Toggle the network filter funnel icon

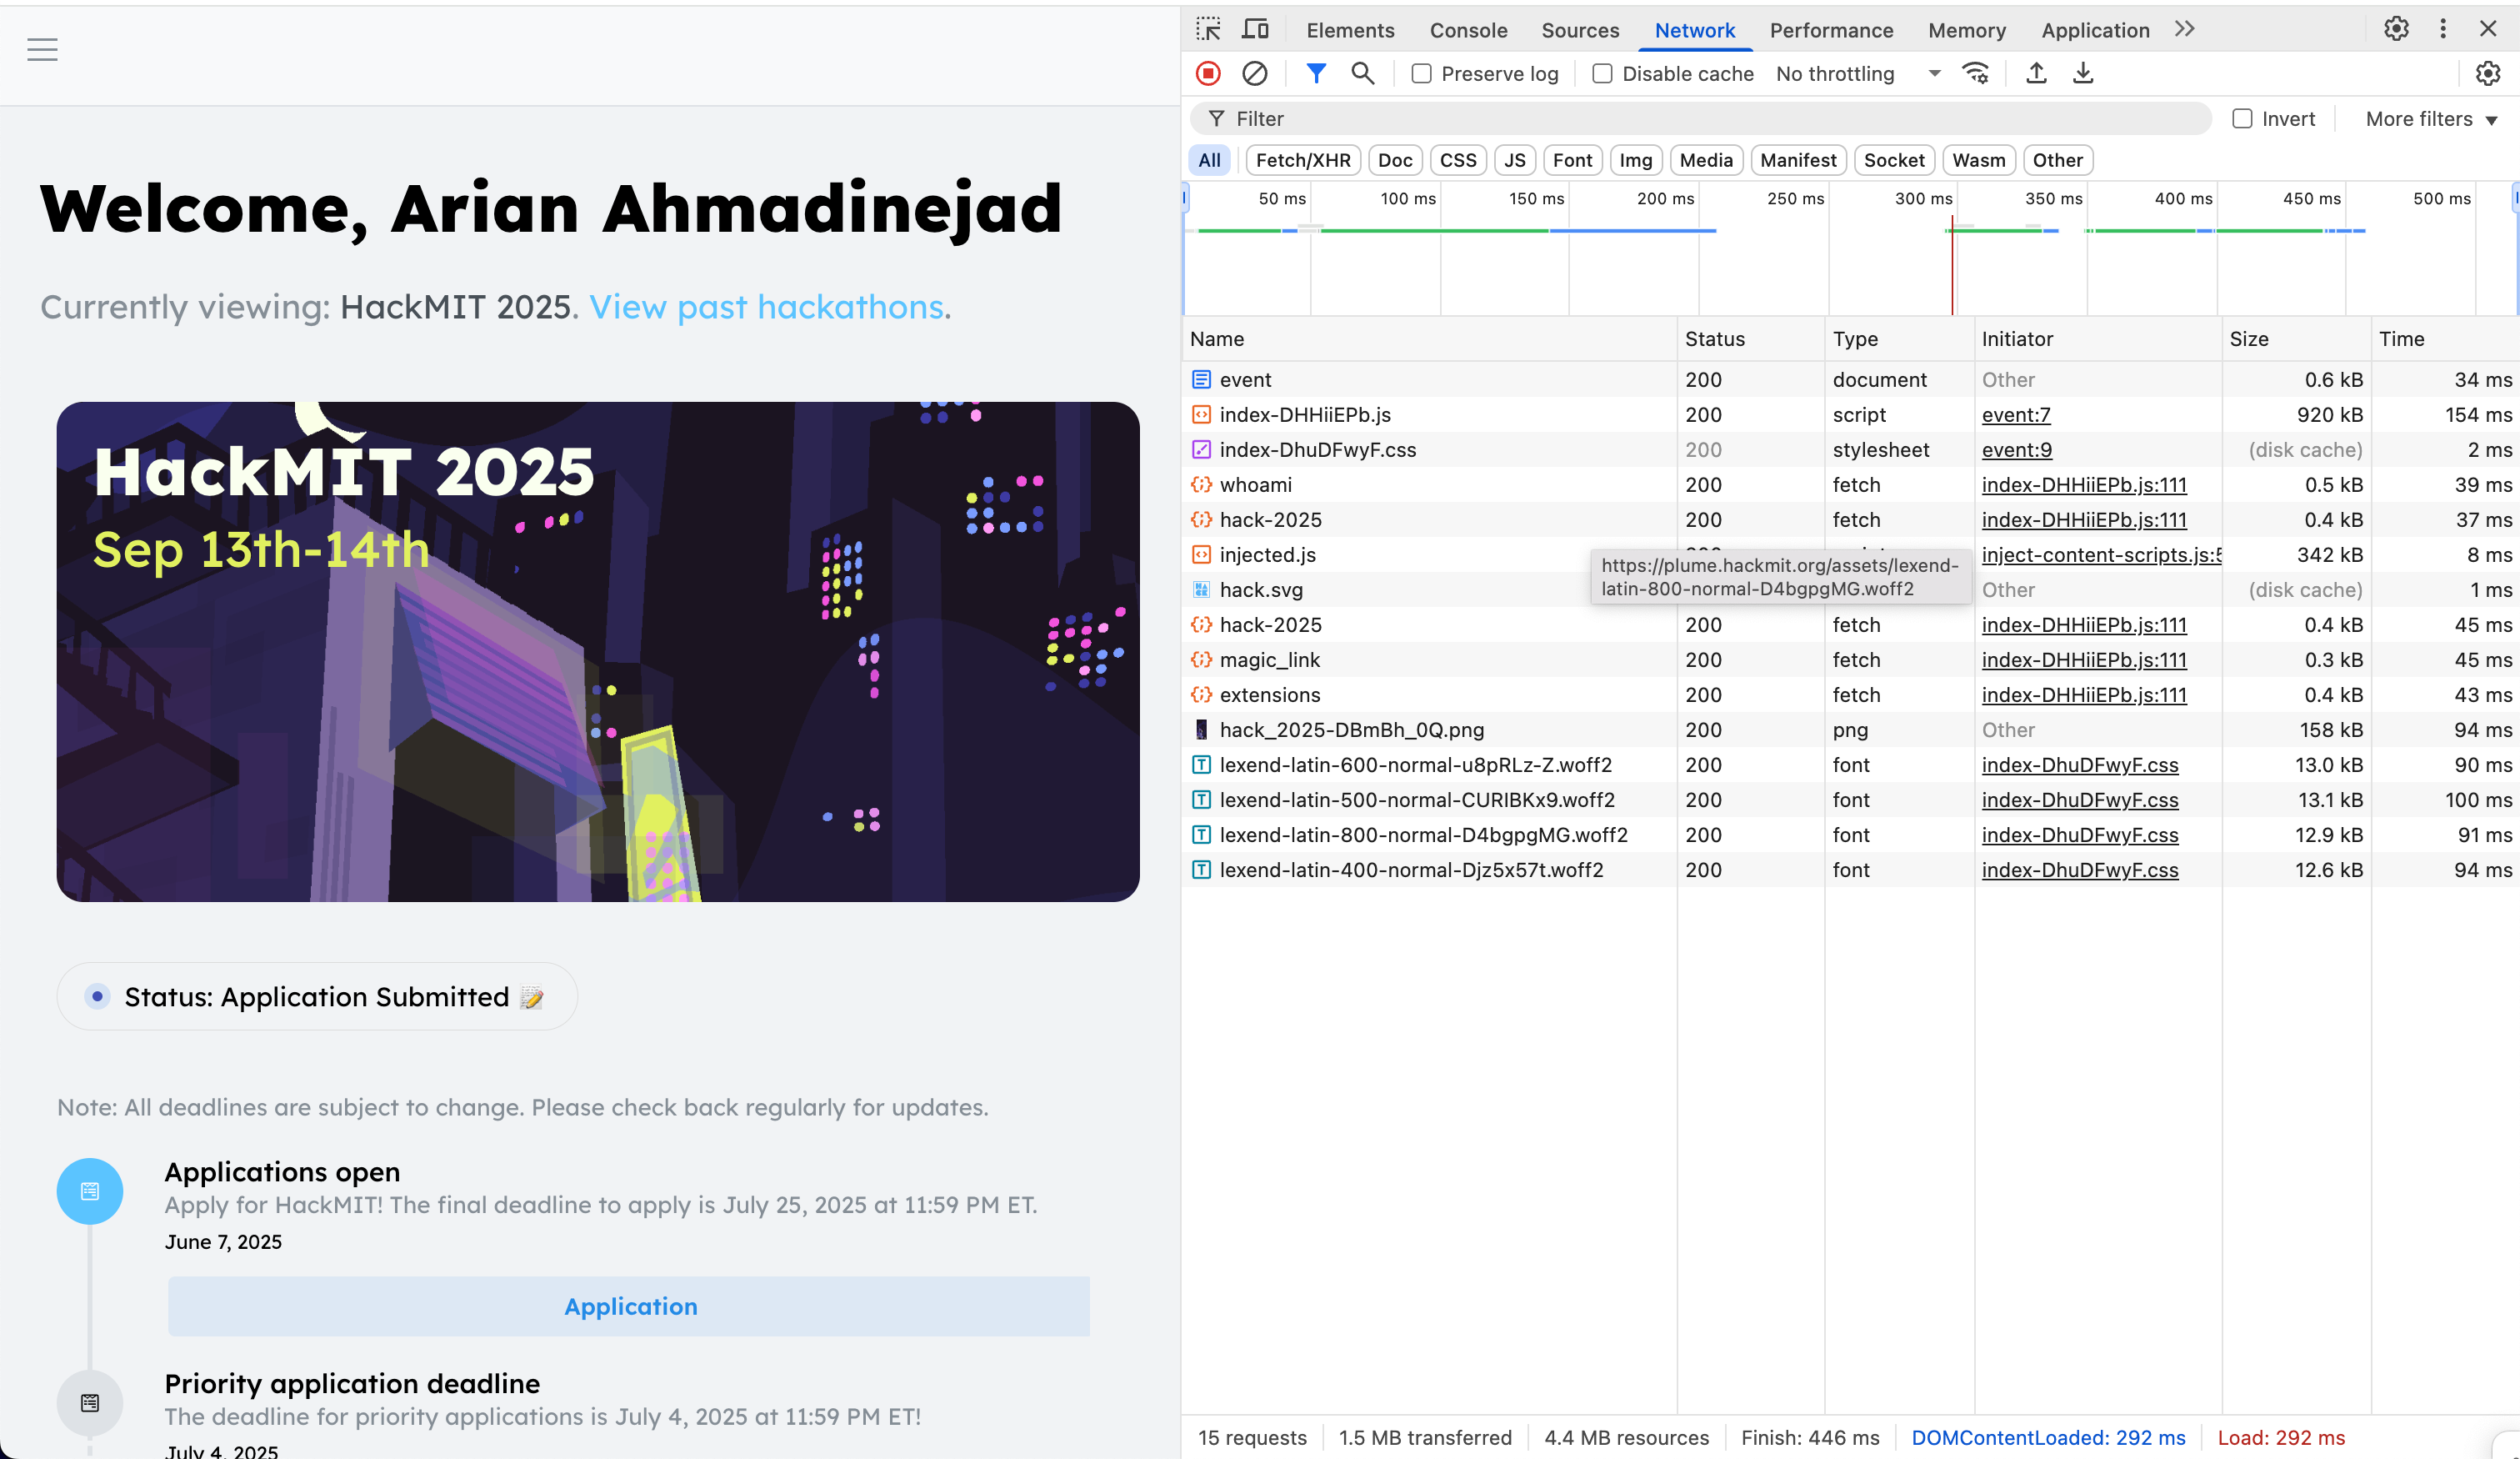pyautogui.click(x=1316, y=73)
